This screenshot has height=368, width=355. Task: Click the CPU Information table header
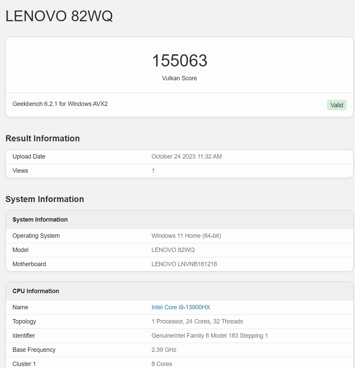(36, 291)
